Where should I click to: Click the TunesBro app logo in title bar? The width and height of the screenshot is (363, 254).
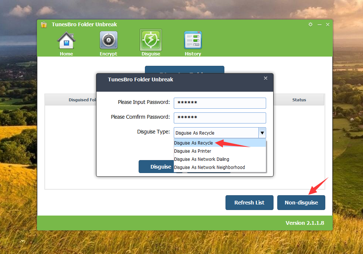point(44,25)
